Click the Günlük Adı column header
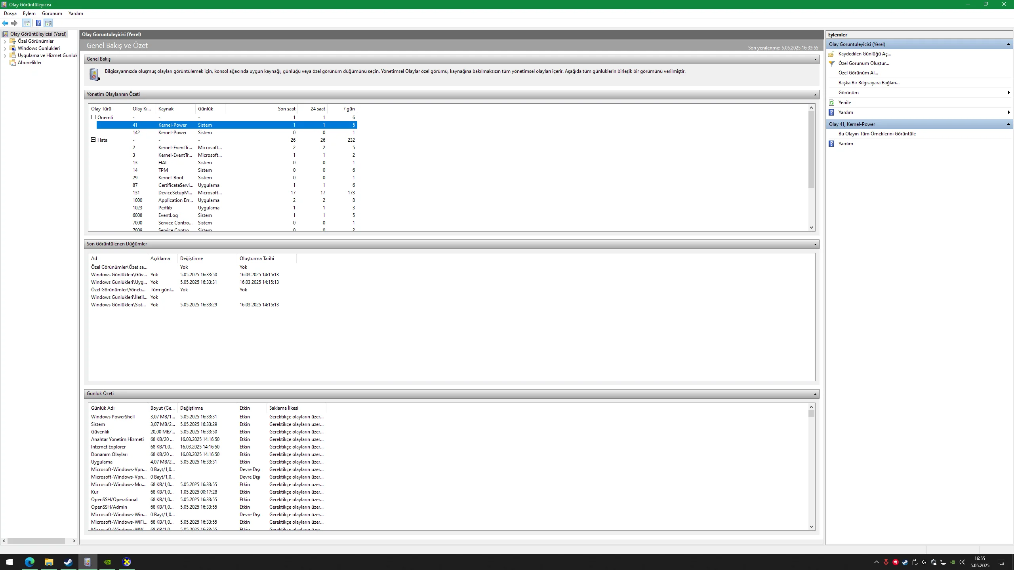Screen dimensions: 1014x570 (x=118, y=408)
